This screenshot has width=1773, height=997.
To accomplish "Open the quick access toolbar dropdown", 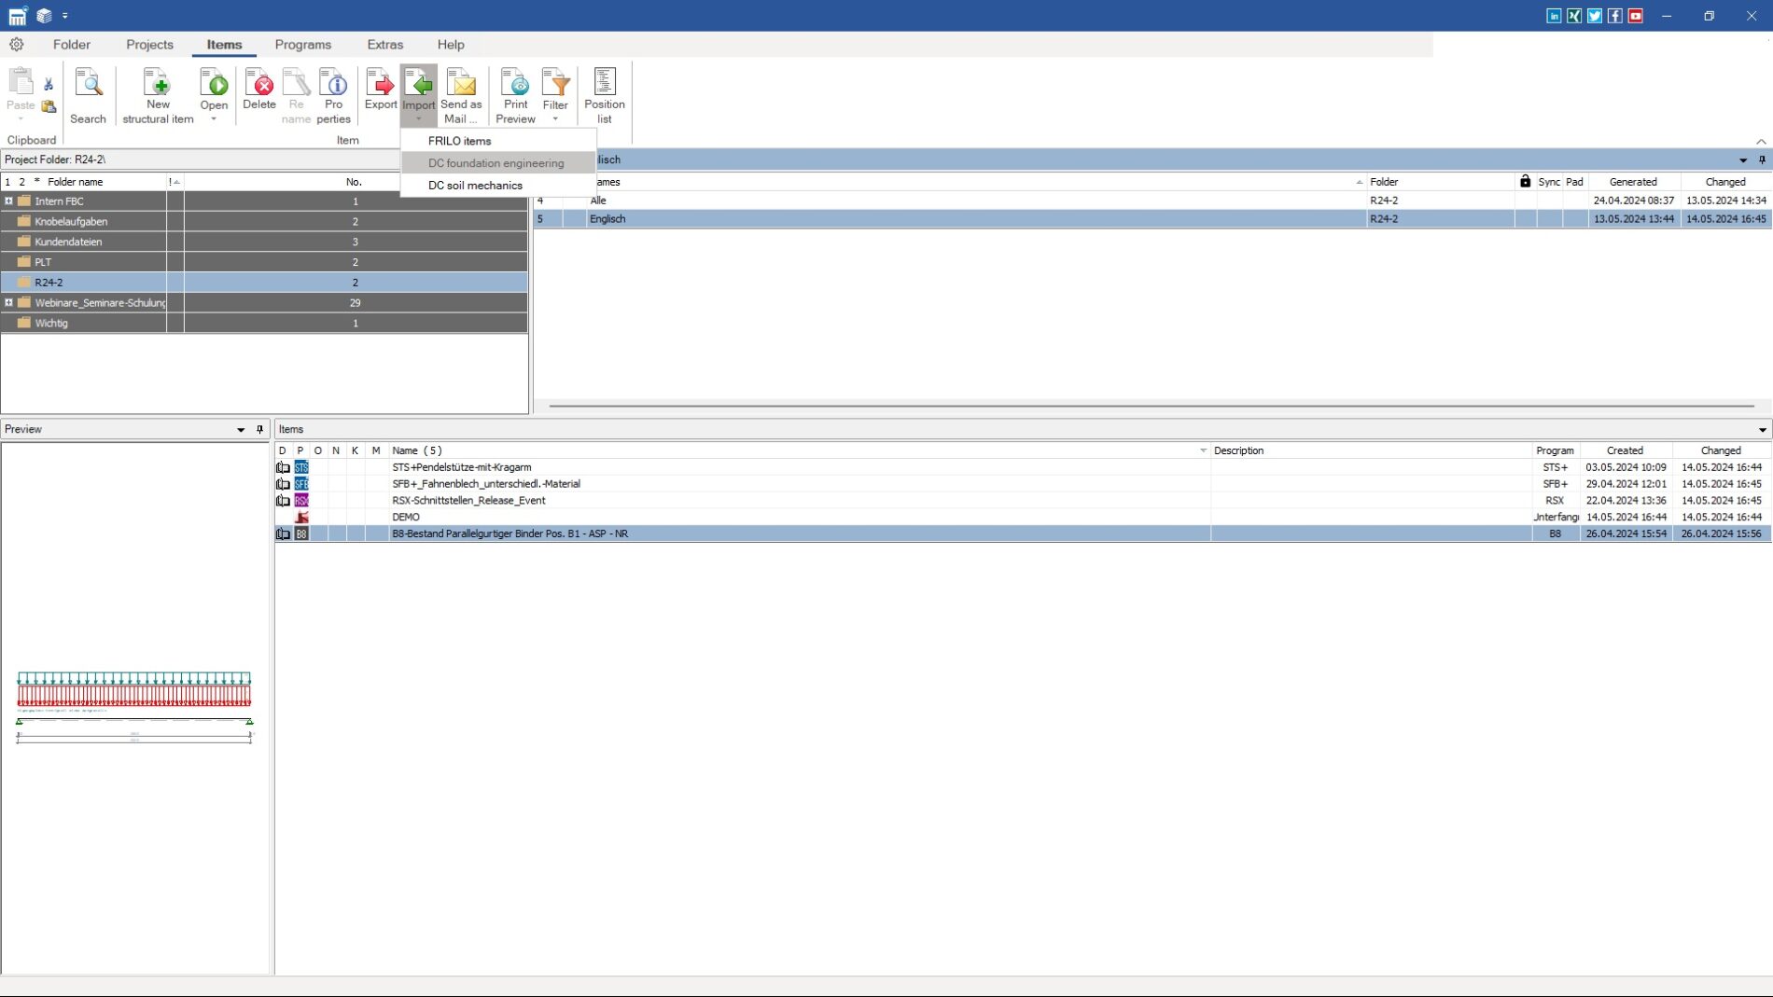I will coord(64,16).
